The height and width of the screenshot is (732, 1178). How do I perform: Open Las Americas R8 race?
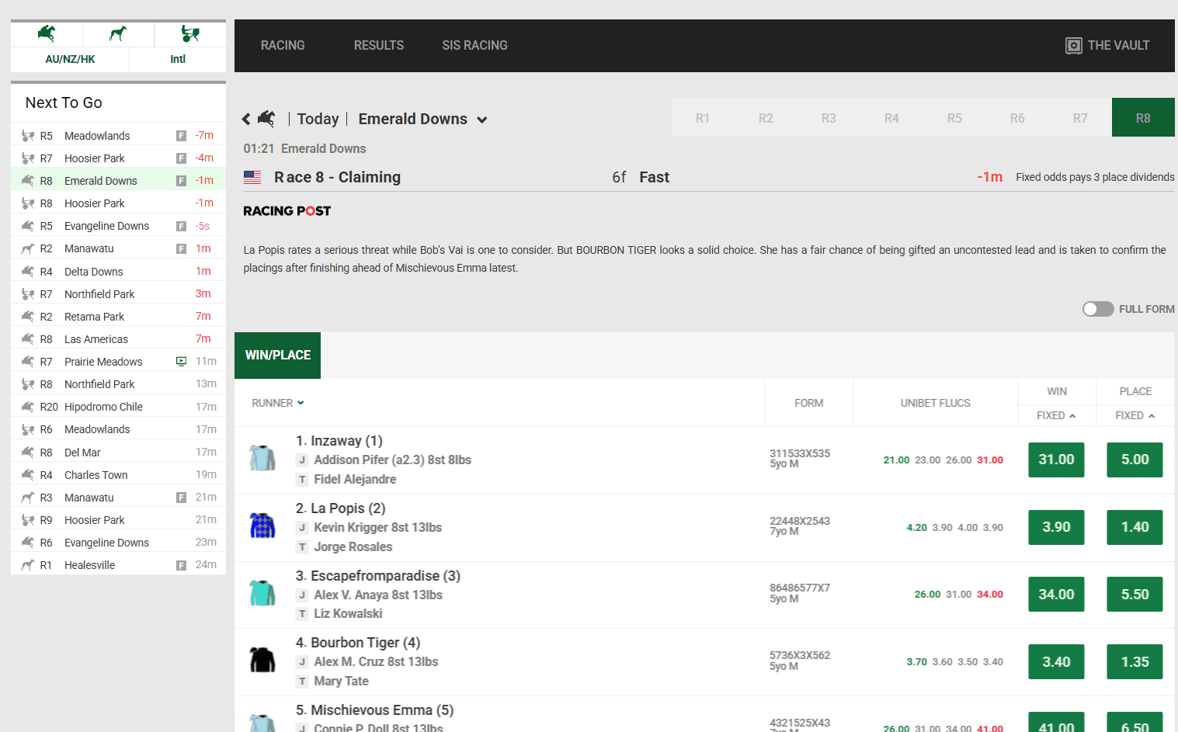[x=118, y=339]
